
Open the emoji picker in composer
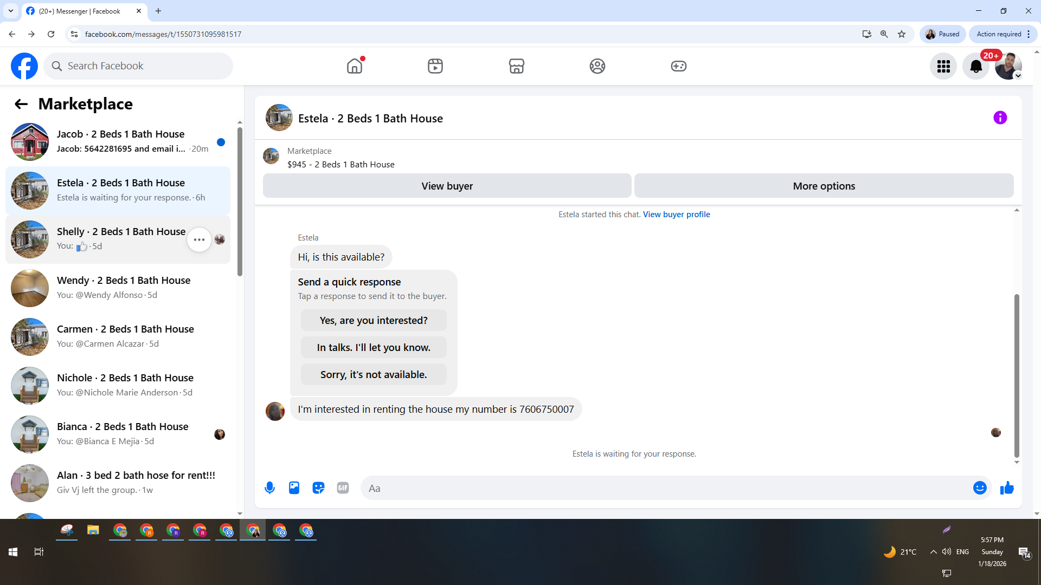979,488
